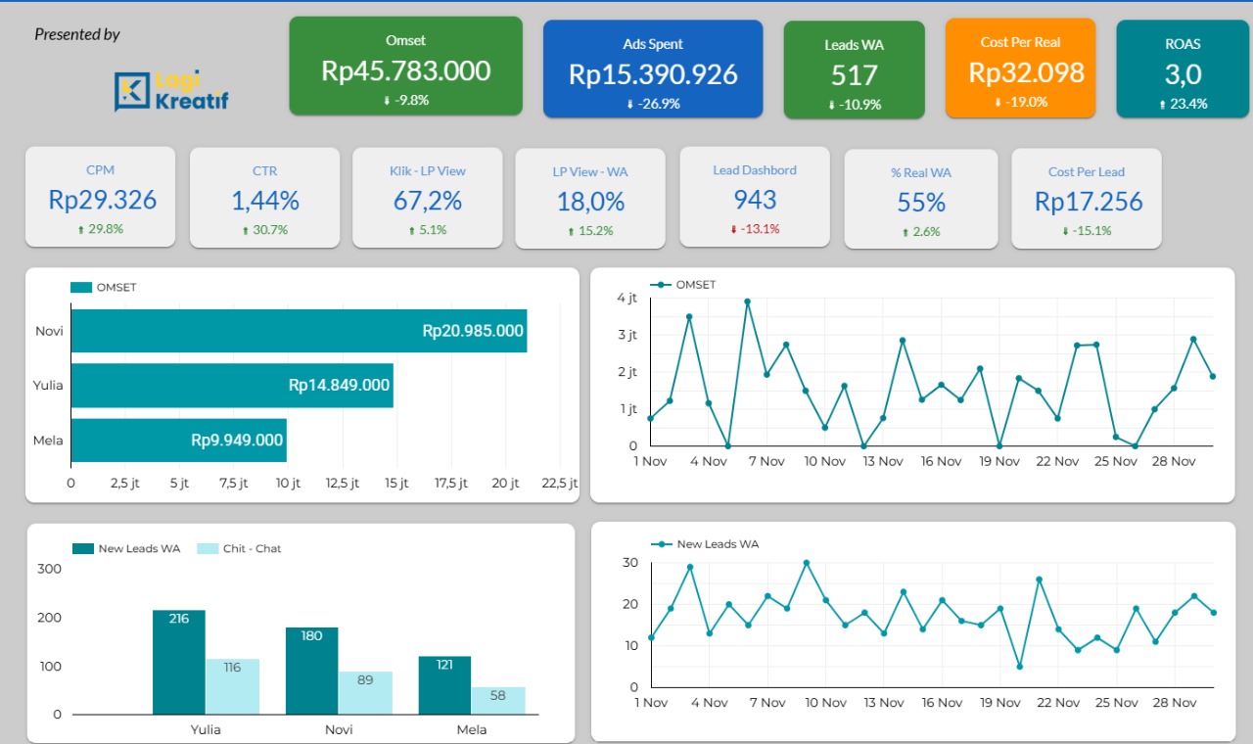Toggle New Leads WA legend in bar chart

point(83,549)
